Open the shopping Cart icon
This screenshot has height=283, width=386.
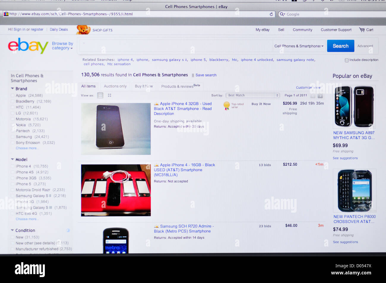click(362, 30)
